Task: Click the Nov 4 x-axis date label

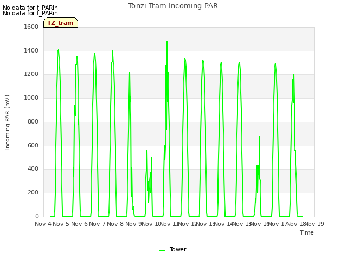Action: tap(43, 224)
